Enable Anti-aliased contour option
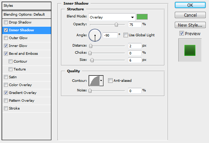 point(110,80)
